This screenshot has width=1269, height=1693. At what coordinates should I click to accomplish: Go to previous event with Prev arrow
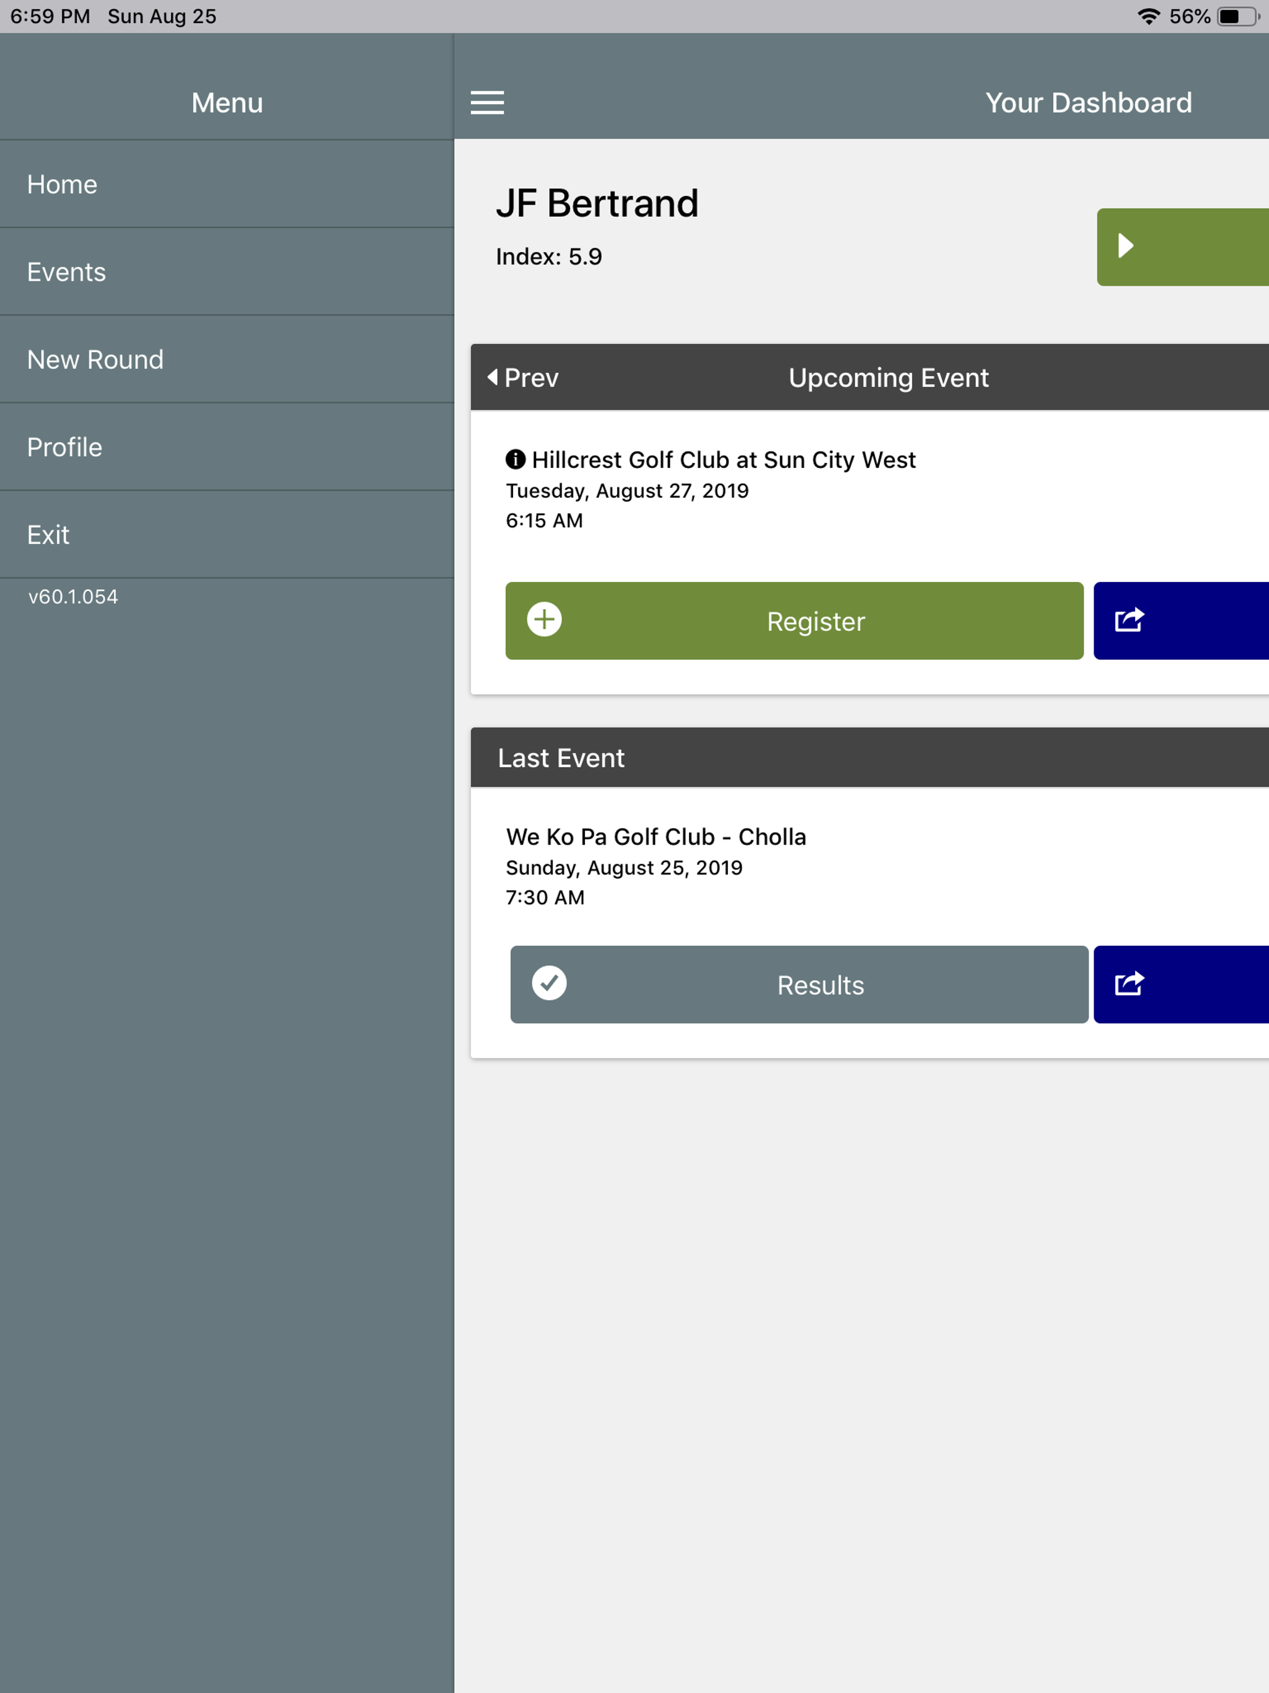pos(524,377)
